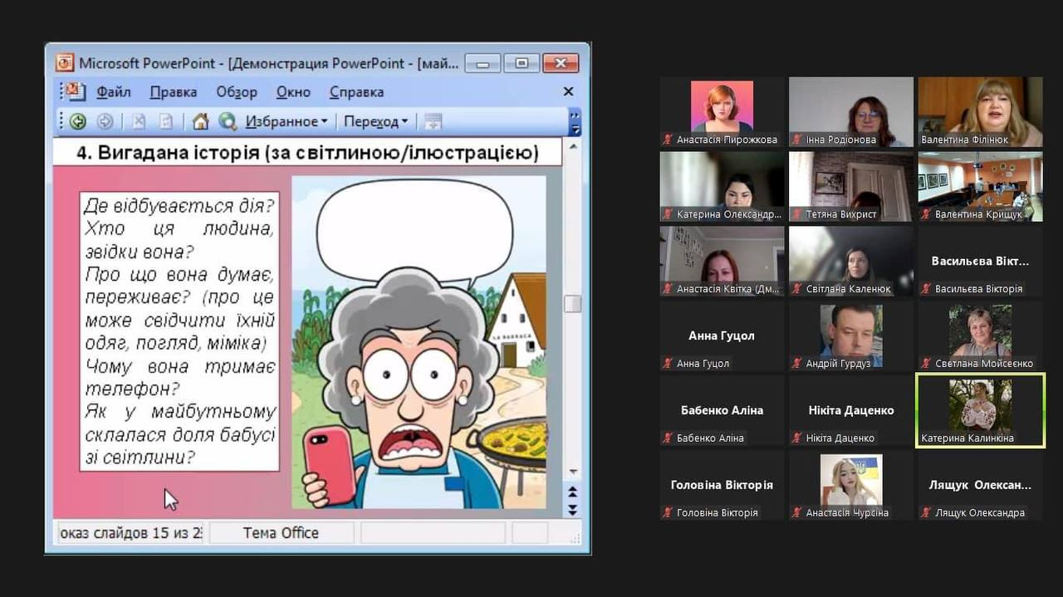Click the next slide double-arrow button
This screenshot has height=597, width=1063.
(x=572, y=510)
